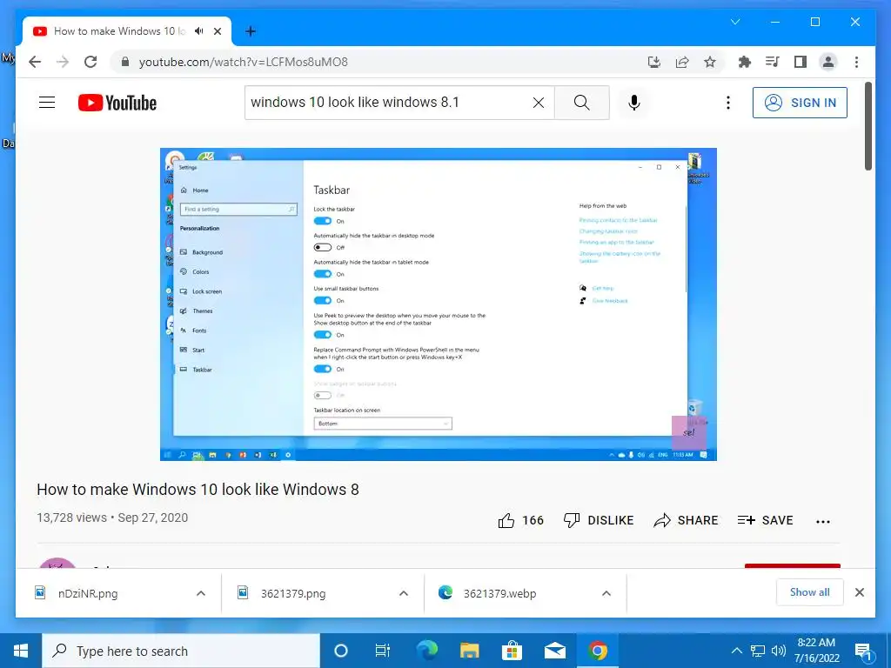Sign in to YouTube
This screenshot has height=668, width=891.
point(800,103)
